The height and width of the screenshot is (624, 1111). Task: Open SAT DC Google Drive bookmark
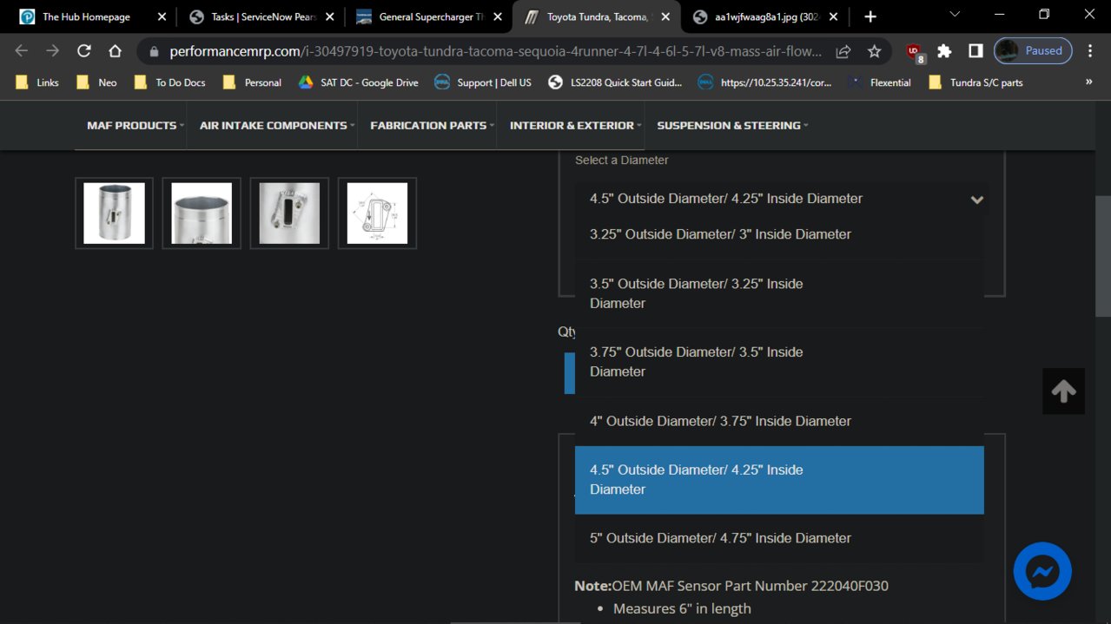click(358, 82)
